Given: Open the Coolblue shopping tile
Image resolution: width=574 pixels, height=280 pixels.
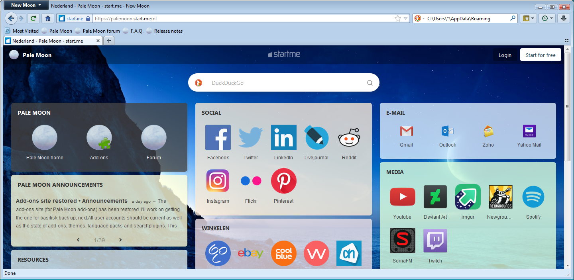Looking at the screenshot, I should tap(283, 253).
